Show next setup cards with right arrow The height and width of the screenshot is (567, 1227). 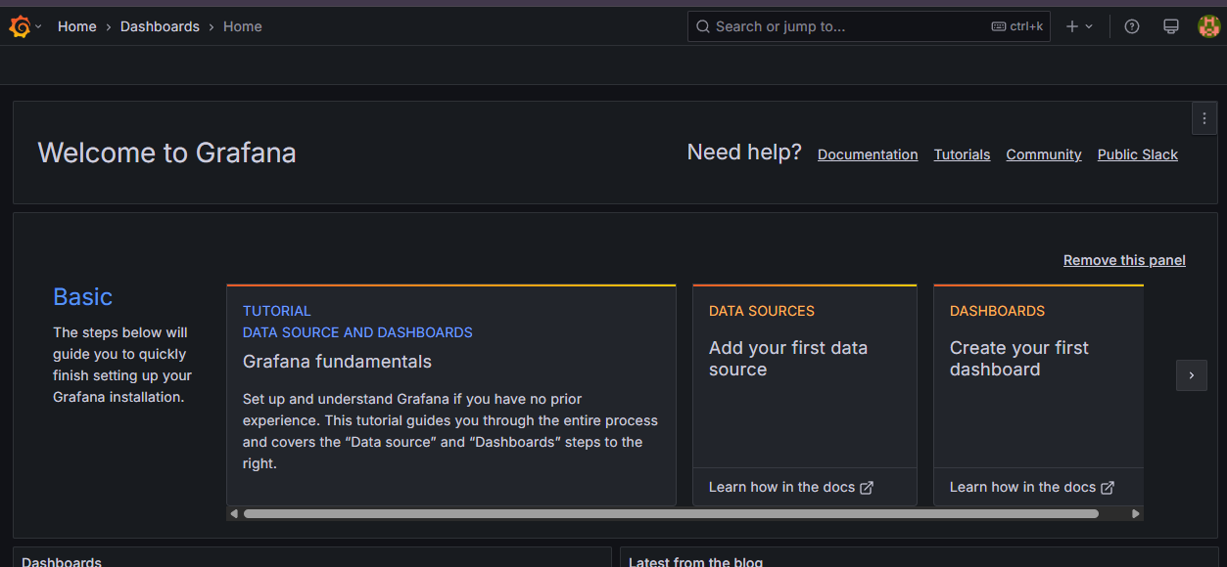pyautogui.click(x=1192, y=375)
